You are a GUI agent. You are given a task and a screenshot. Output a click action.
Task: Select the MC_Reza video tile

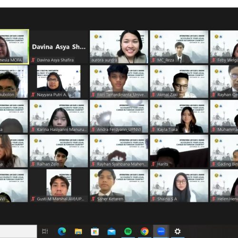(179, 47)
